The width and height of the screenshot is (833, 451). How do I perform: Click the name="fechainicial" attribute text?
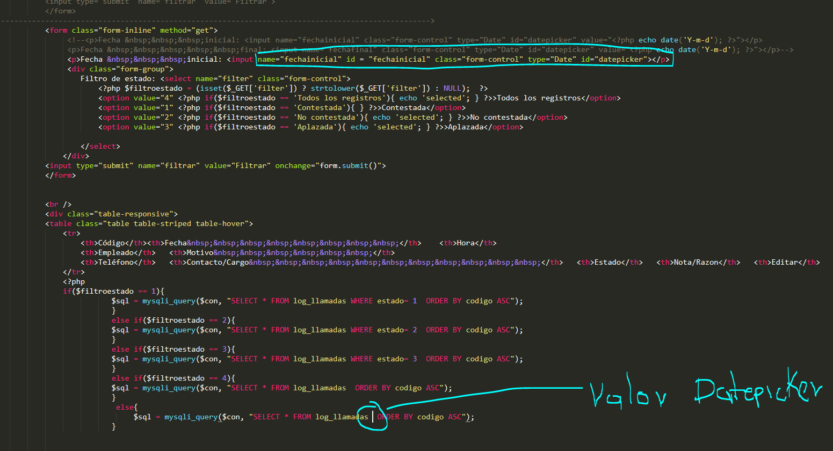(x=299, y=59)
